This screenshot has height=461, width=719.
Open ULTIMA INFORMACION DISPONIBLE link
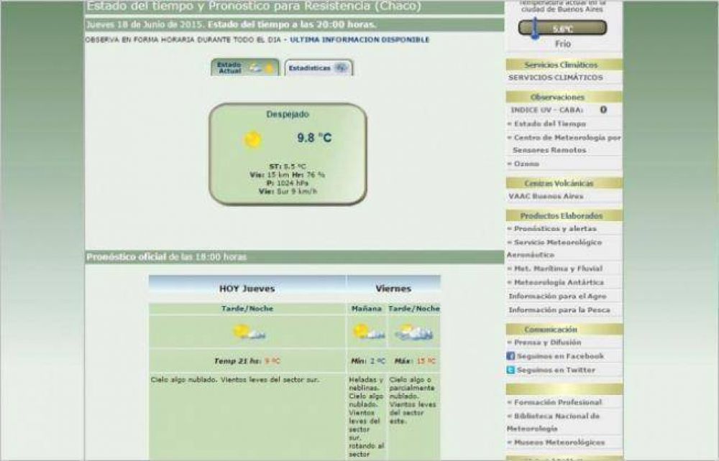click(x=359, y=39)
